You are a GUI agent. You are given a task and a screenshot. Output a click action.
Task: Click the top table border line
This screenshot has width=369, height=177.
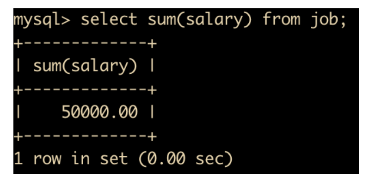(85, 44)
